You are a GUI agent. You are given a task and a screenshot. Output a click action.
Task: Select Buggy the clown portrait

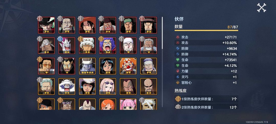(128, 66)
